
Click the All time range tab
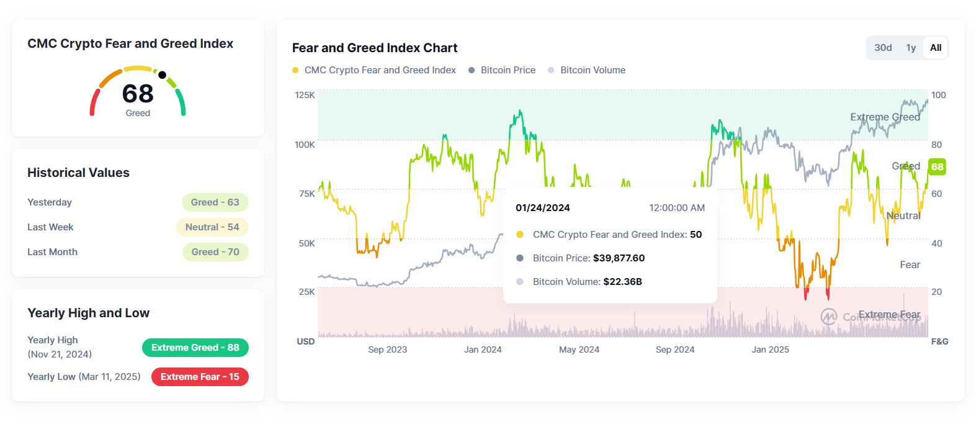(x=935, y=47)
